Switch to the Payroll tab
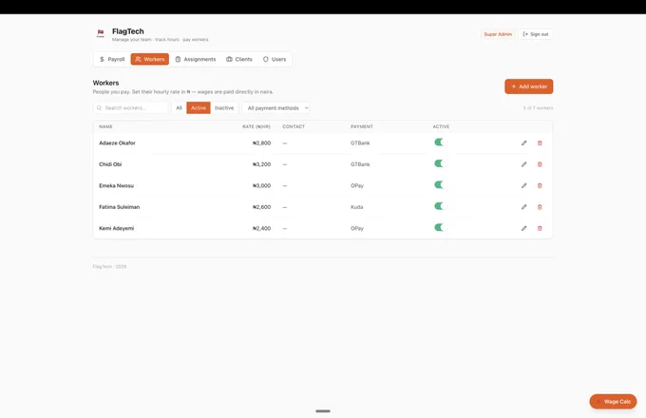 tap(112, 59)
